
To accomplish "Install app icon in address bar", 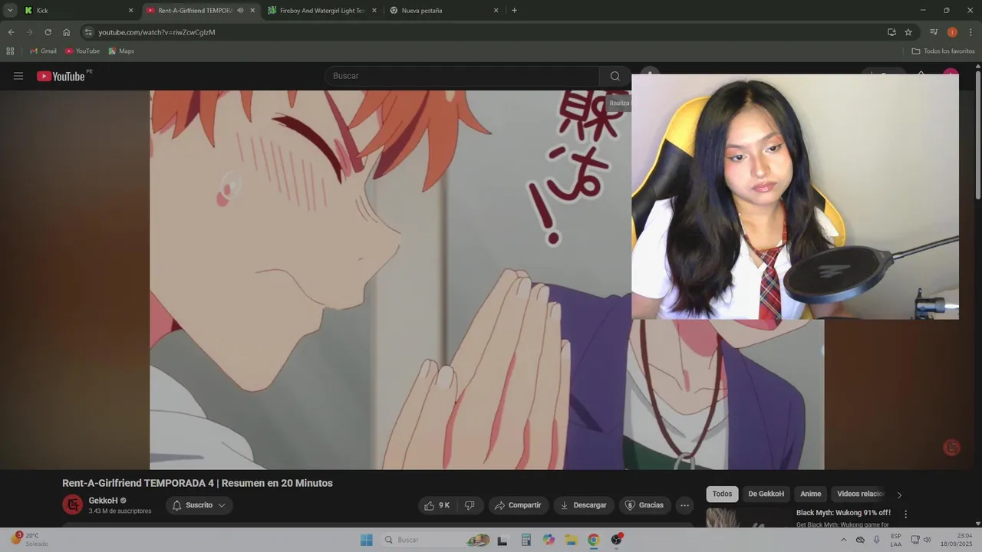I will coord(891,32).
